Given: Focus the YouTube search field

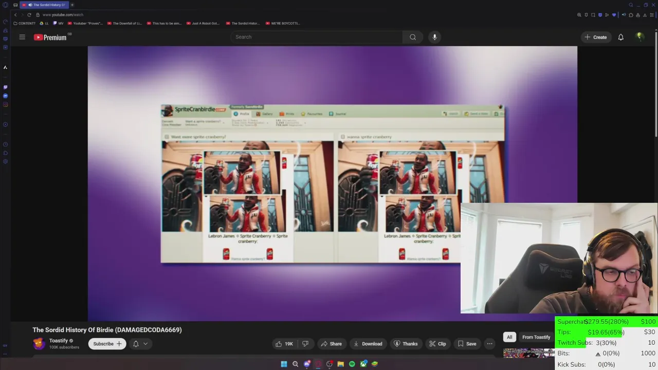Looking at the screenshot, I should pyautogui.click(x=317, y=37).
